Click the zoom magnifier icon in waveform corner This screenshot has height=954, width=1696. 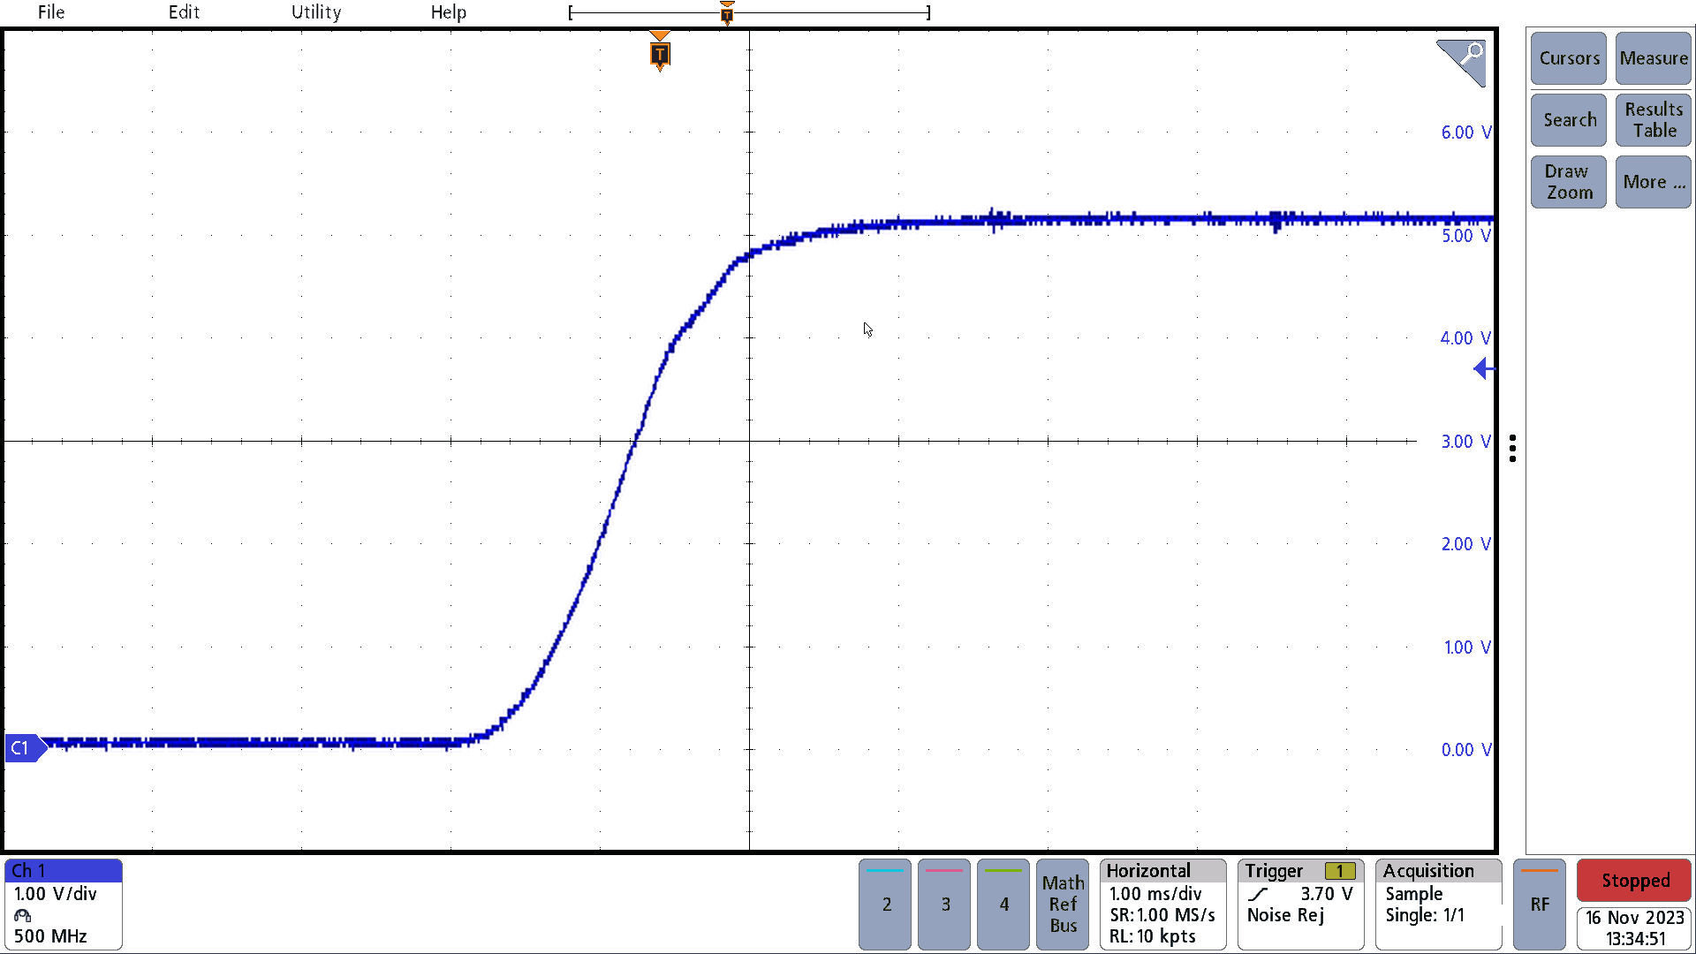pos(1462,62)
